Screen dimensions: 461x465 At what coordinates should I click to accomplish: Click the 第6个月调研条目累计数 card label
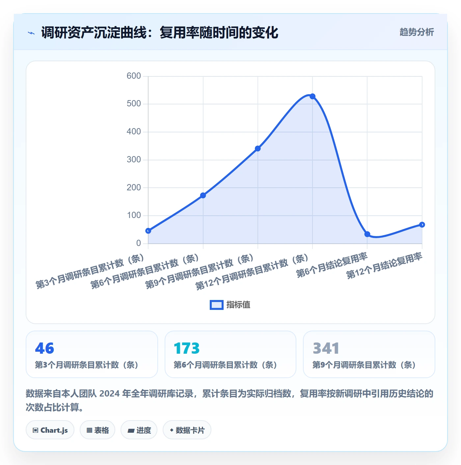[225, 365]
